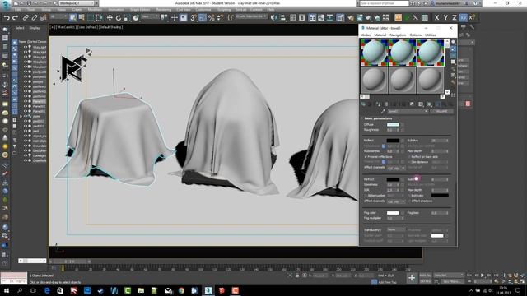This screenshot has height=296, width=527.
Task: Pick material from object with eyedropper
Action: coord(383,111)
